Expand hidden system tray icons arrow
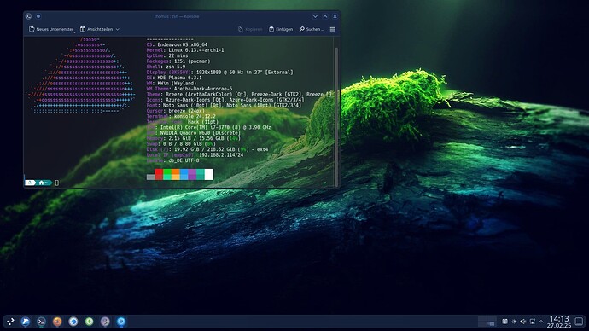This screenshot has height=331, width=589. pyautogui.click(x=541, y=322)
